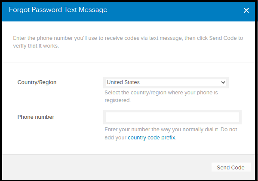Click the 'add your' text before the prefix link
This screenshot has width=258, height=181.
coord(115,138)
